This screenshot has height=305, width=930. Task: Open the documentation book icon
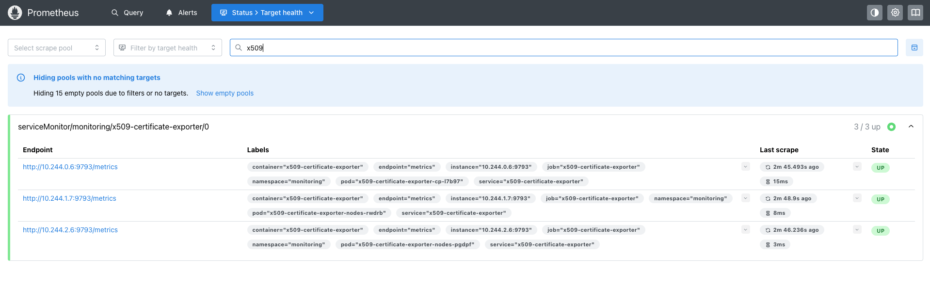tap(915, 13)
